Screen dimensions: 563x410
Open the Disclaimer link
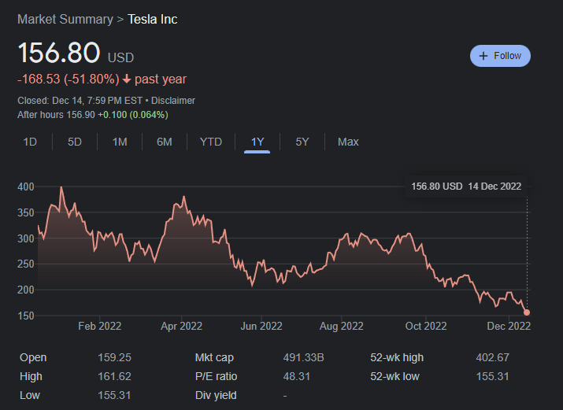(x=173, y=101)
